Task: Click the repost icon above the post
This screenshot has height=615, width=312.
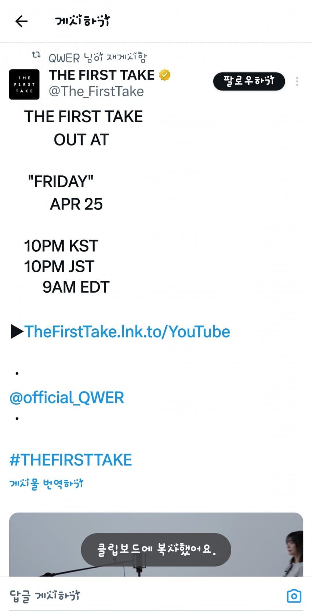Action: pos(36,55)
